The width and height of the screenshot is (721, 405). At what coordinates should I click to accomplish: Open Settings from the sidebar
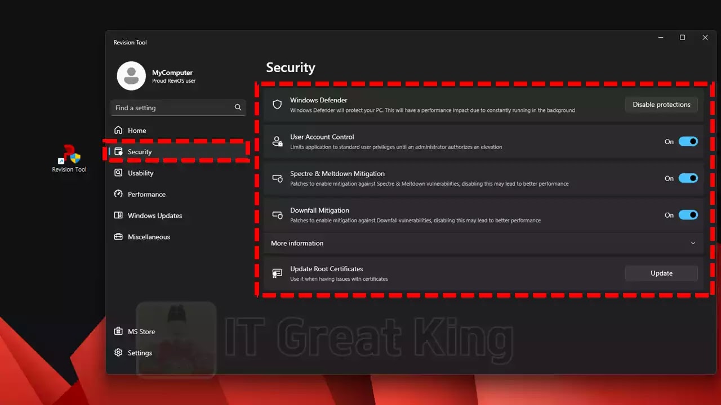178,353
